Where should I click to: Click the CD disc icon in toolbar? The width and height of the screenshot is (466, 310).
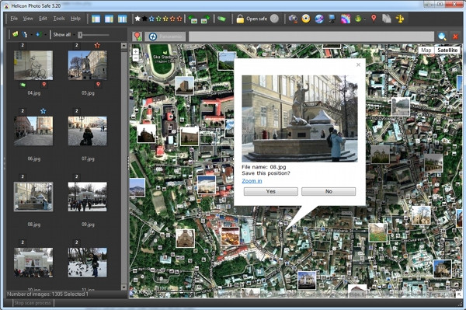coord(305,19)
